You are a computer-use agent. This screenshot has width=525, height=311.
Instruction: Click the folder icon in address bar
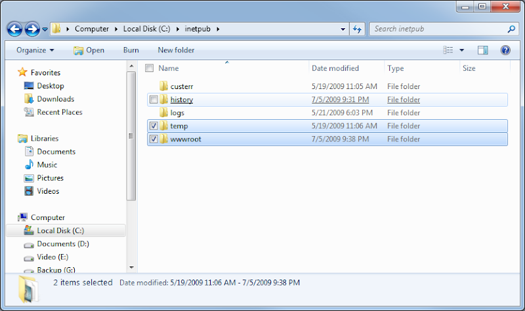point(56,29)
